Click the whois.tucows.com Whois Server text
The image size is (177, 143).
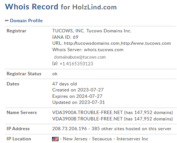click(x=104, y=50)
